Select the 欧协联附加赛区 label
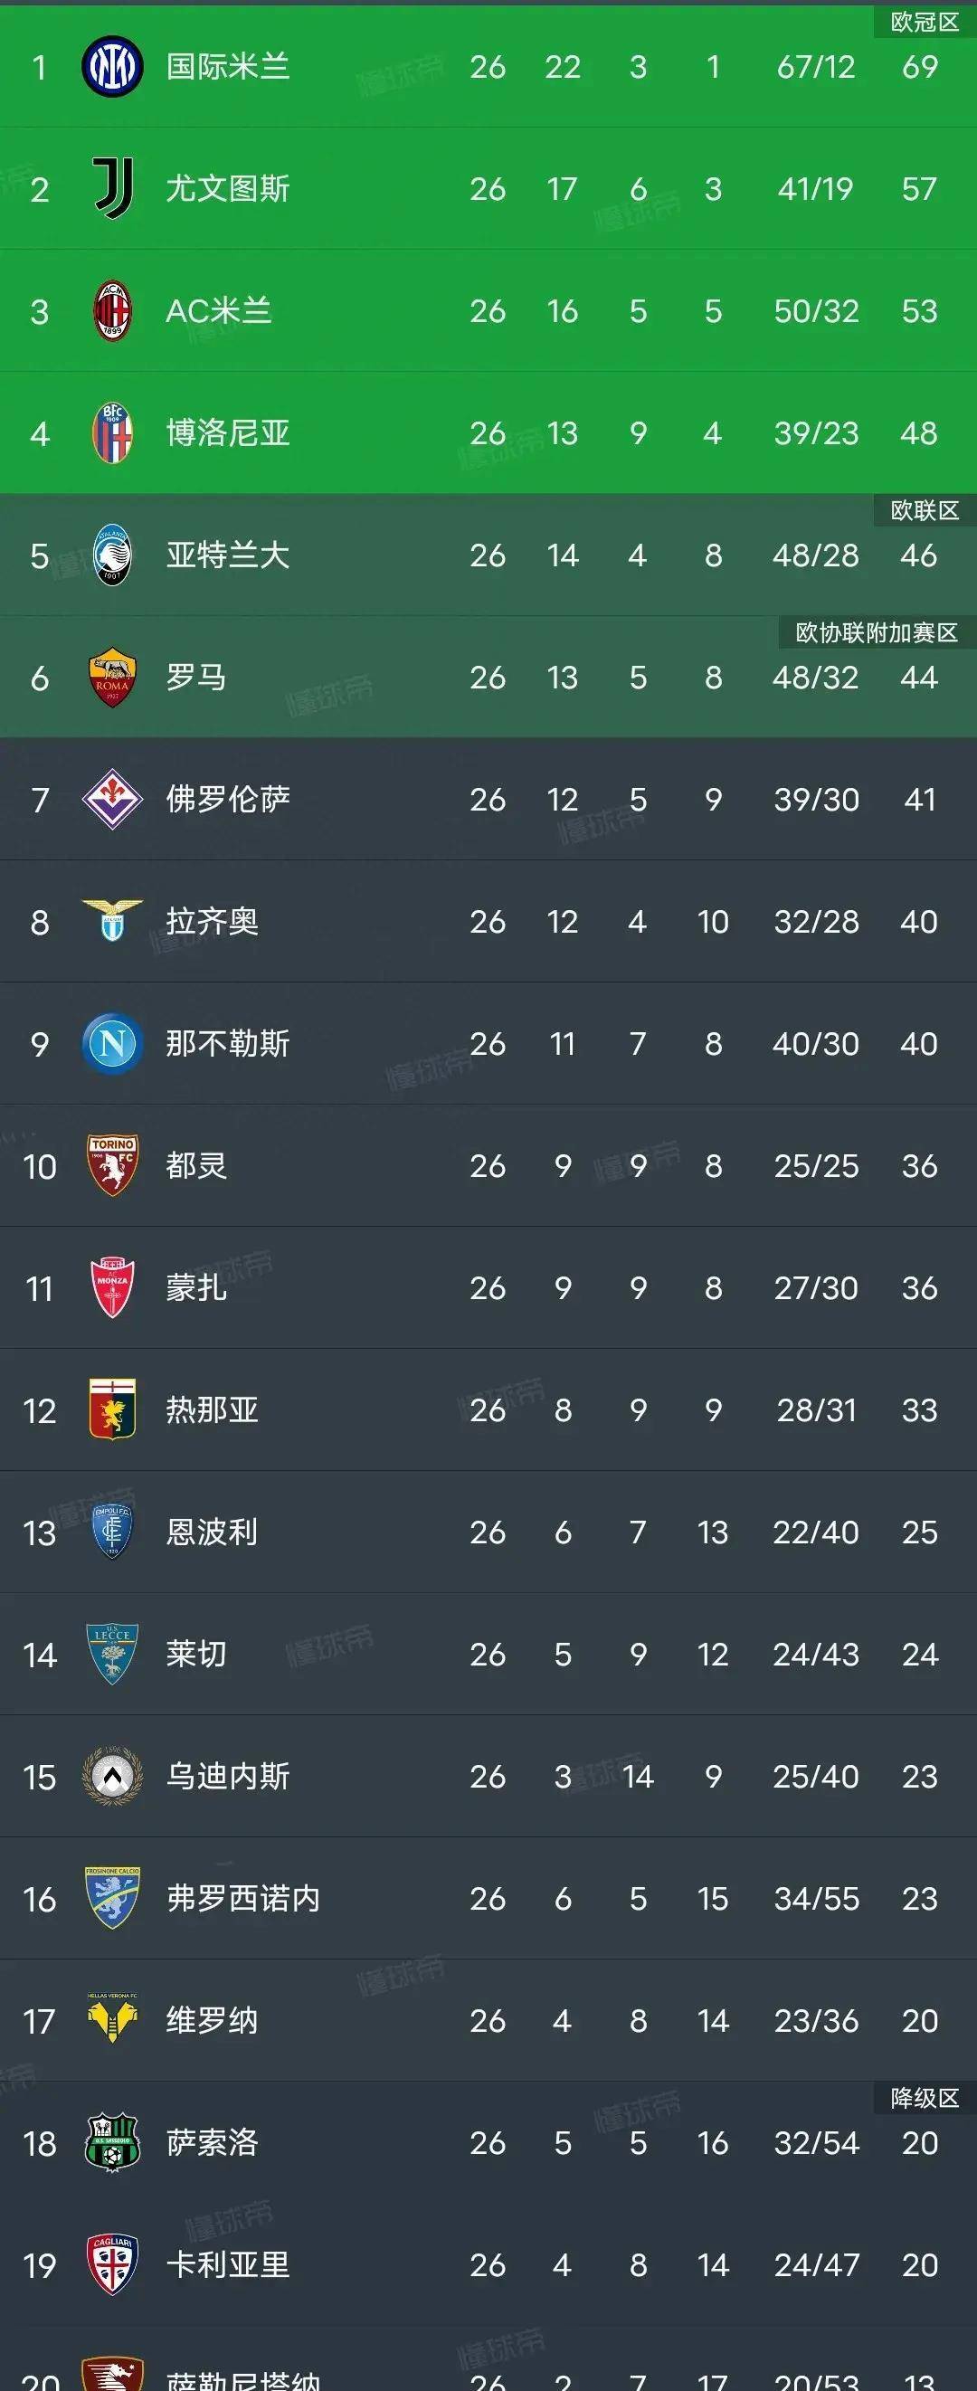Viewport: 977px width, 2391px height. pos(877,630)
